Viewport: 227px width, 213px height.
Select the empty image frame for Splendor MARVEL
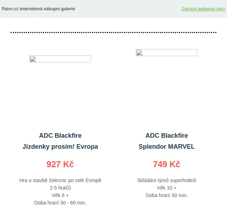167,53
